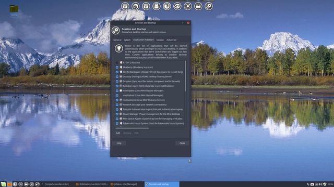Image resolution: width=334 pixels, height=187 pixels.
Task: Open the Session tab
Action: (160, 40)
